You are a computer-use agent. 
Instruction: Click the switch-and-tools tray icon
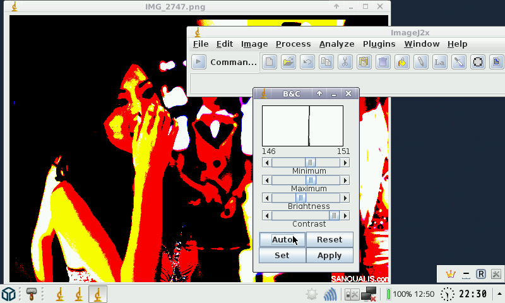click(352, 294)
